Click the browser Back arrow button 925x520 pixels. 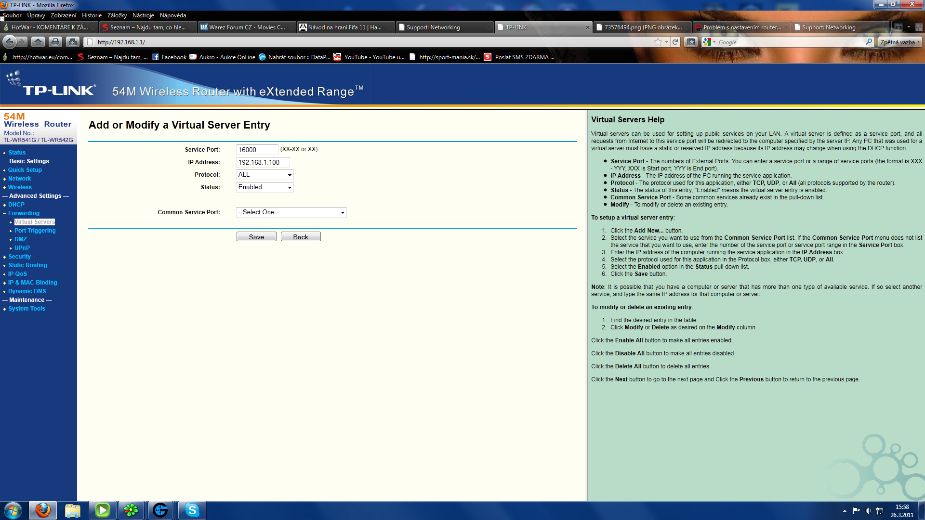tap(10, 42)
